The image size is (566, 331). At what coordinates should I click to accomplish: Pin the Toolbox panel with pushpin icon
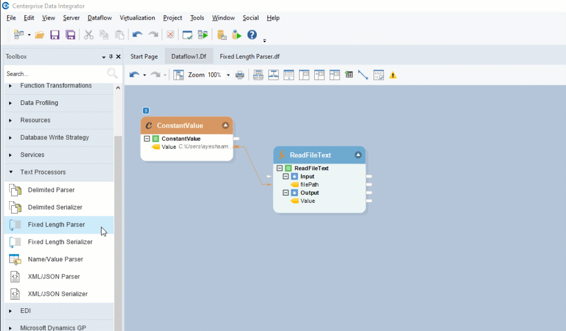coord(111,57)
